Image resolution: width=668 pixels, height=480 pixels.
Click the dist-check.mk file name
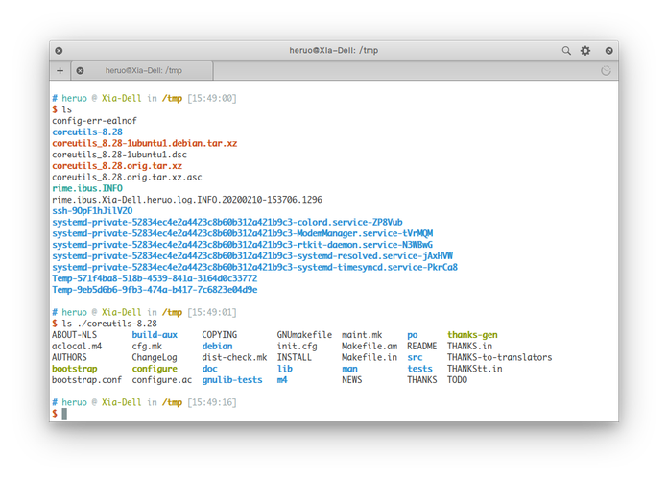pos(234,357)
